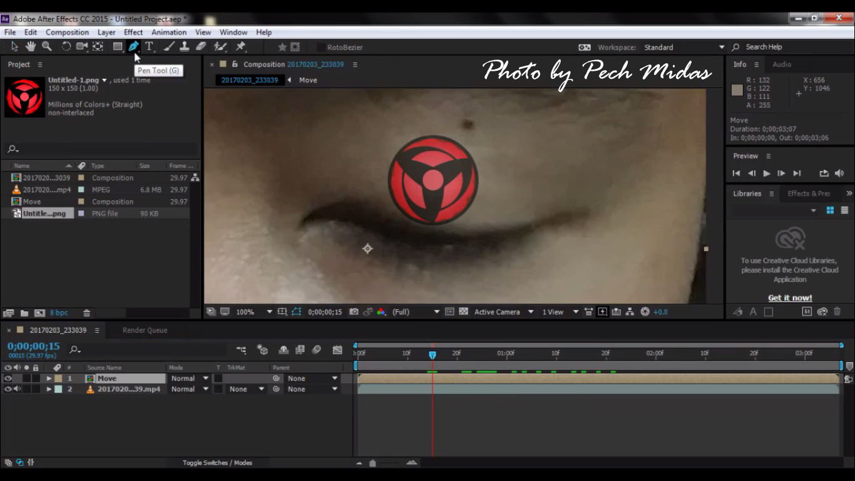Viewport: 855px width, 481px height.
Task: Switch to the Render Queue tab
Action: tap(145, 330)
